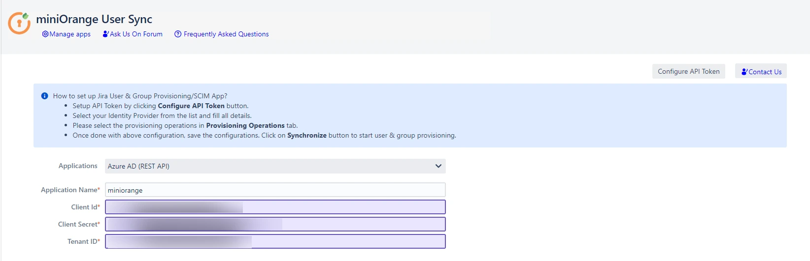Image resolution: width=810 pixels, height=261 pixels.
Task: Open Frequently Asked Questions link
Action: 226,34
